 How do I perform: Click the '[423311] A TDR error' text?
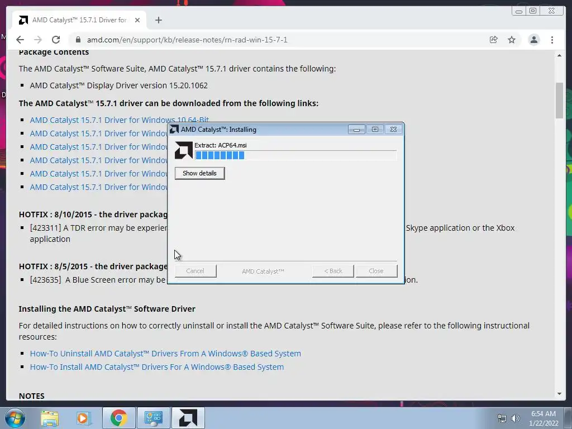tap(98, 228)
